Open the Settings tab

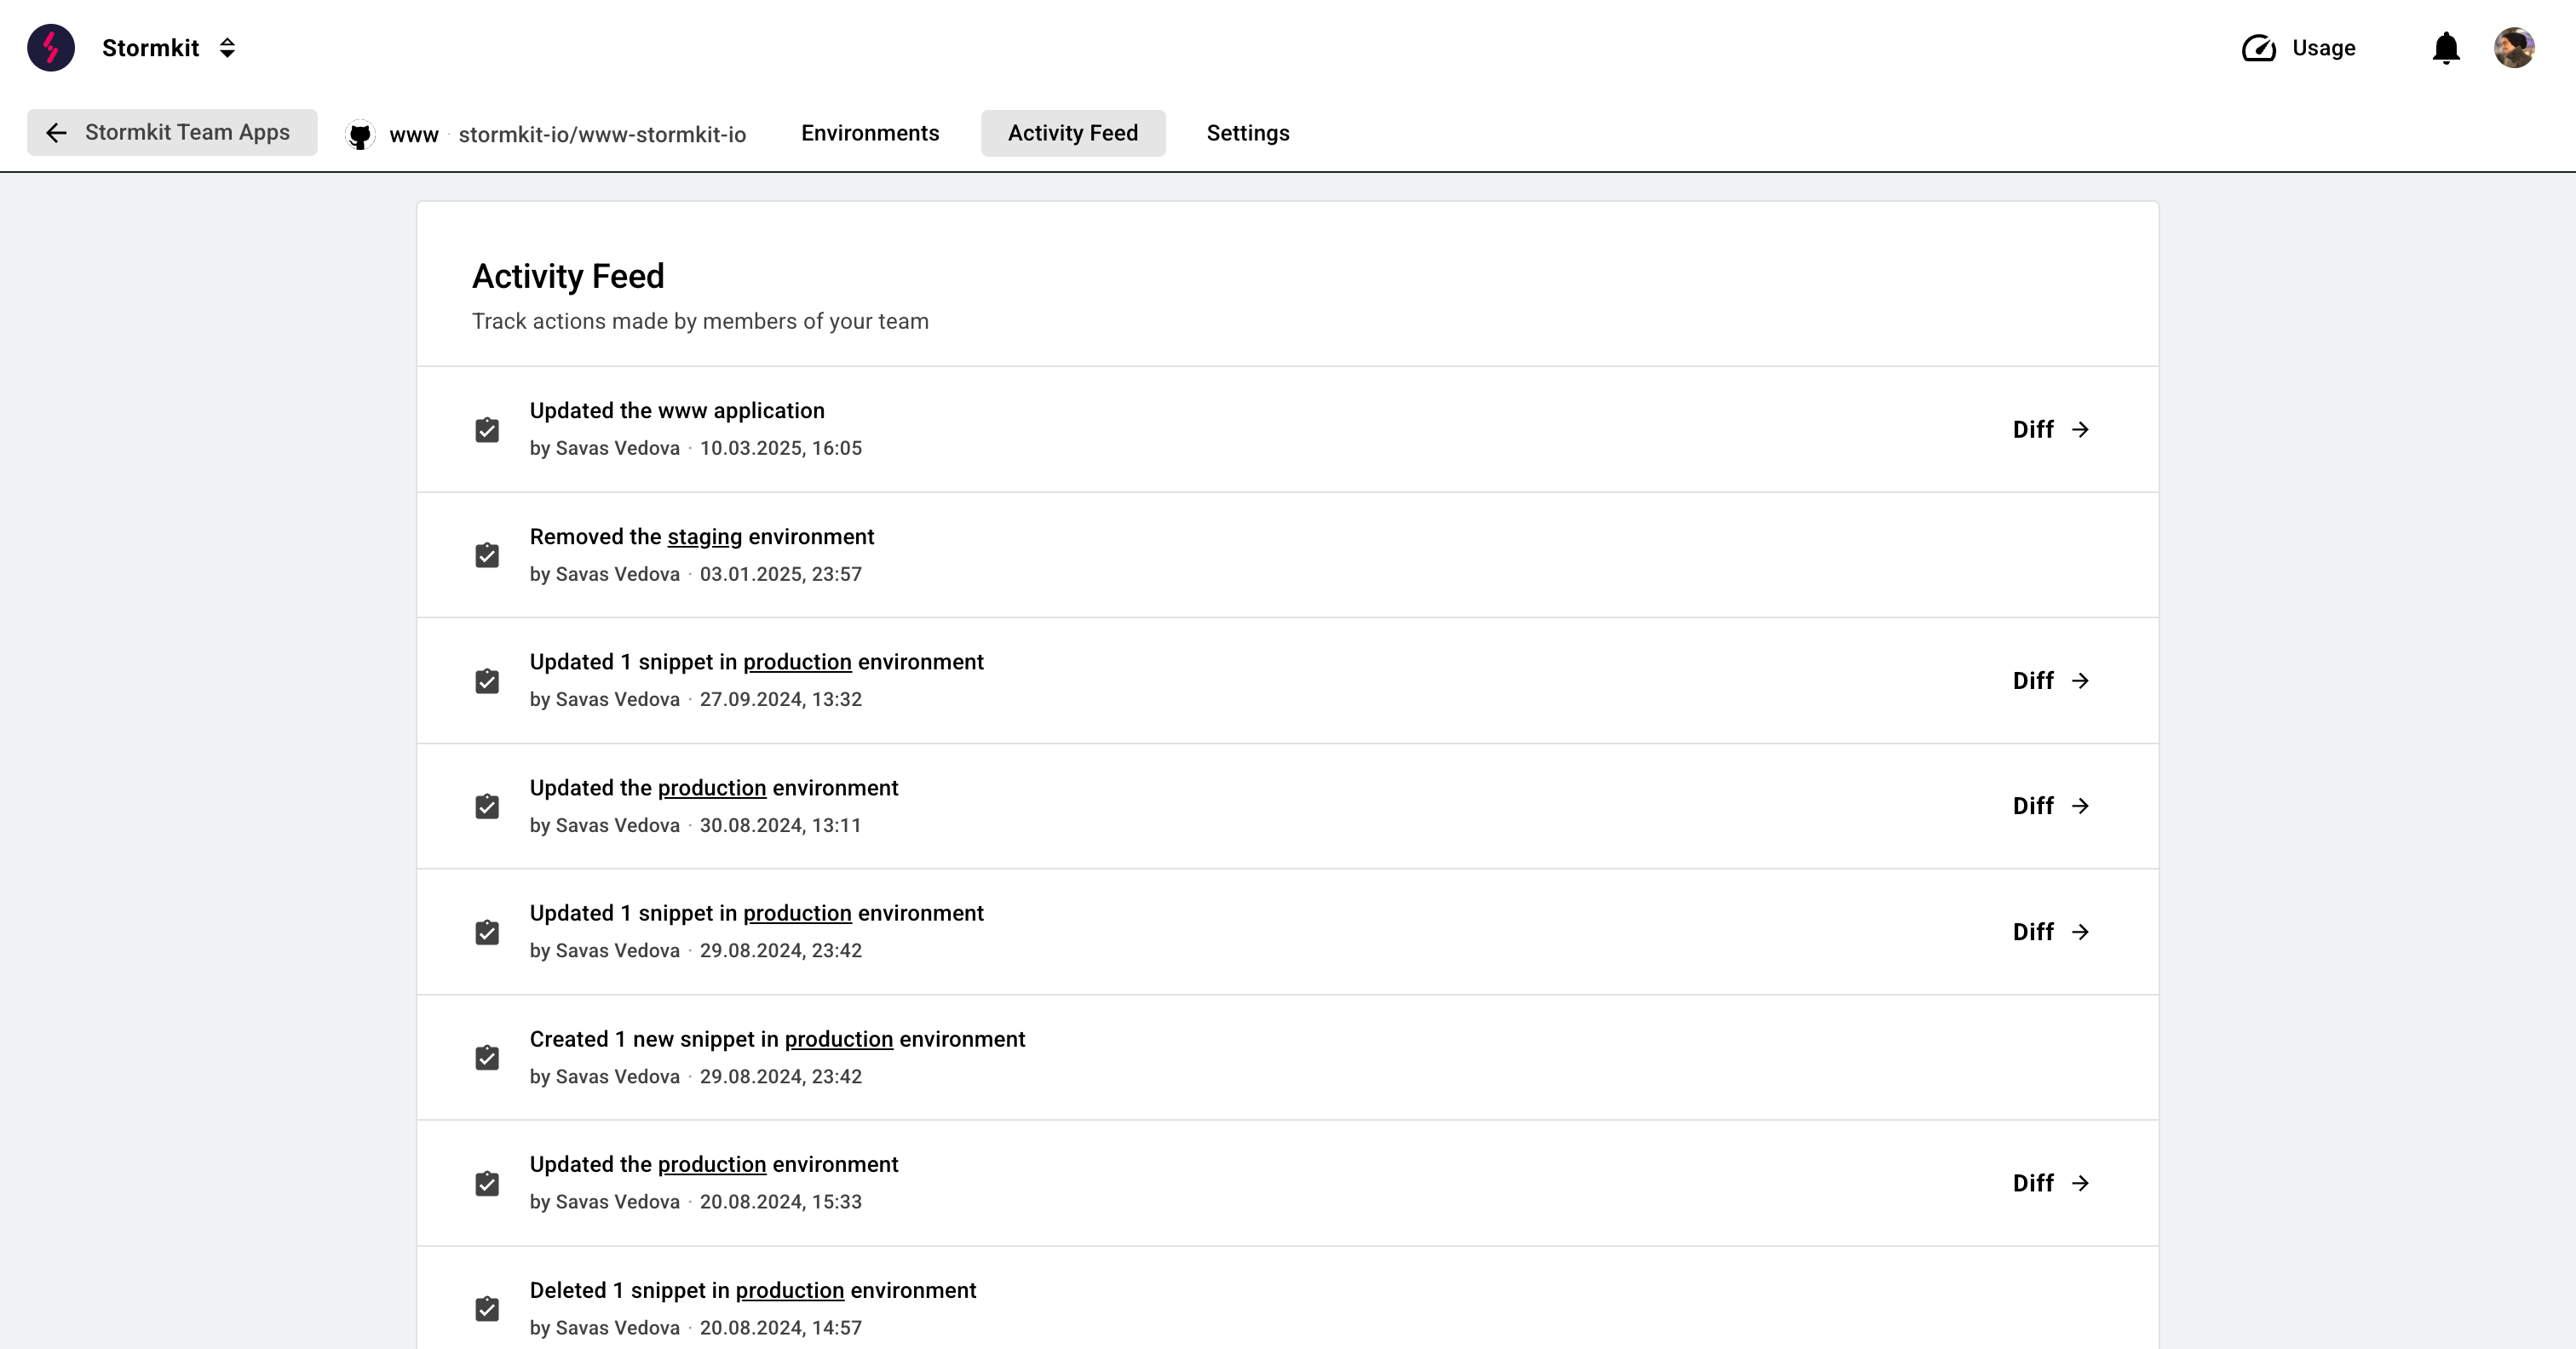pyautogui.click(x=1248, y=133)
